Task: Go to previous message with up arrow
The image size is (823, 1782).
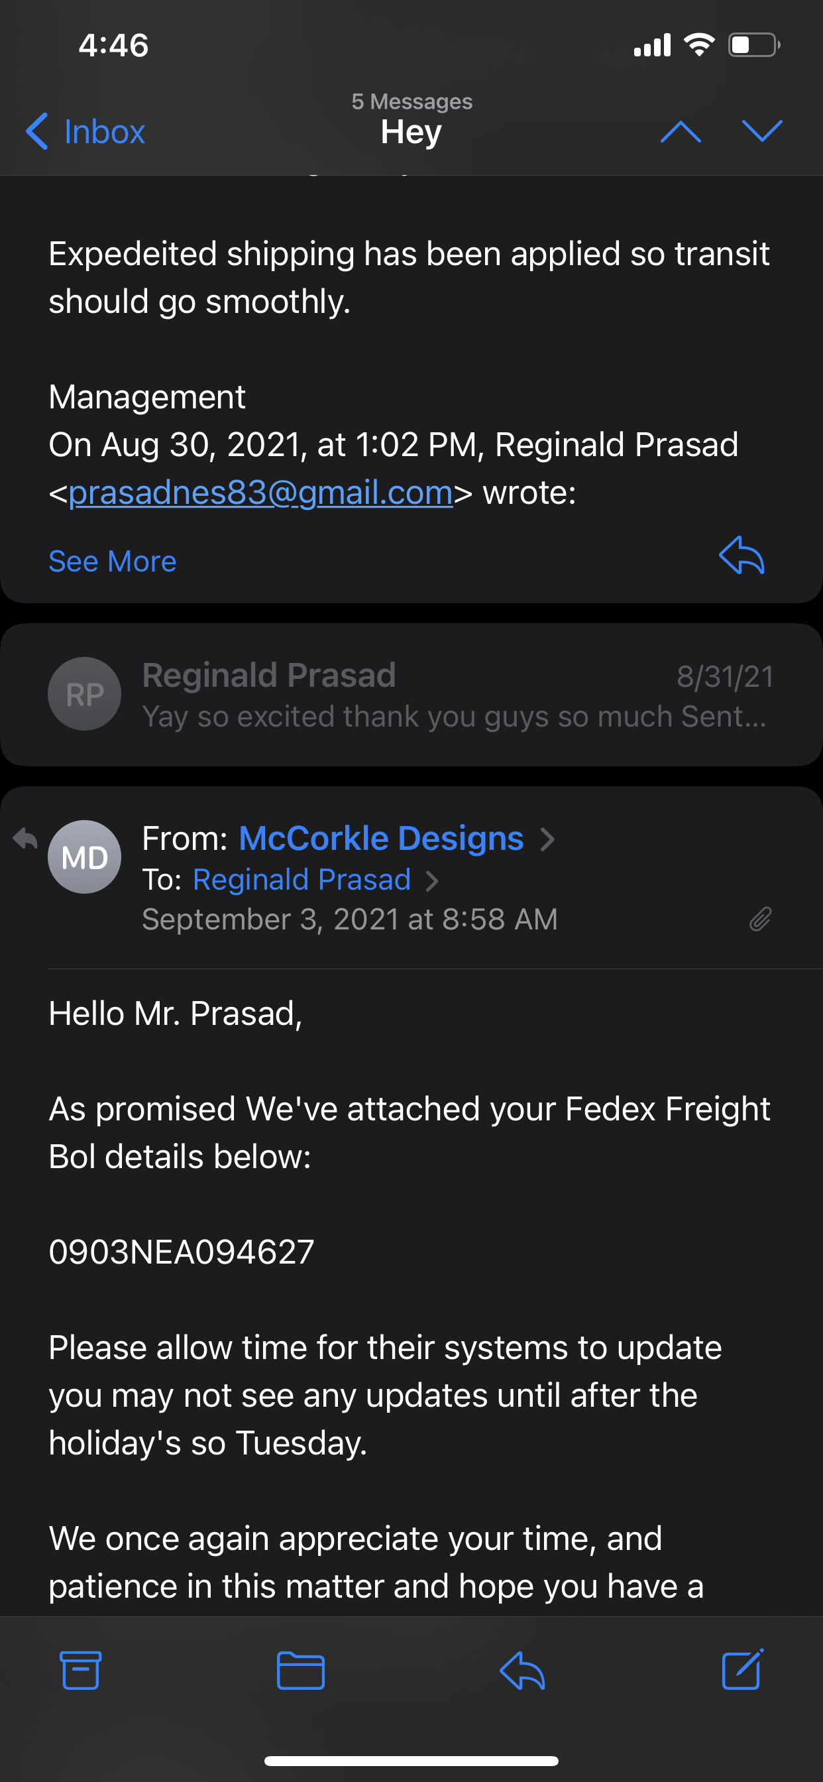Action: point(681,131)
